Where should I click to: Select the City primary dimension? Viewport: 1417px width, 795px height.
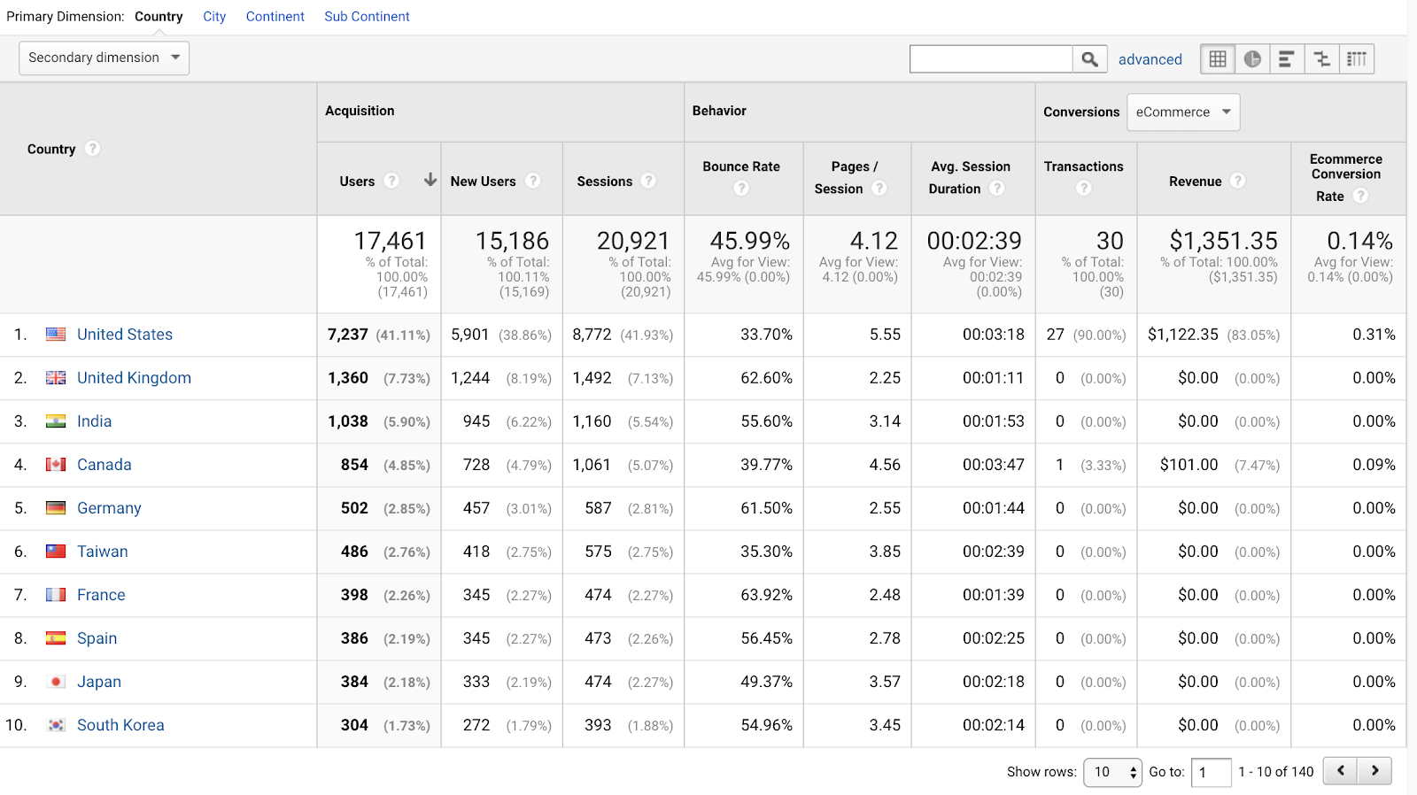(214, 17)
